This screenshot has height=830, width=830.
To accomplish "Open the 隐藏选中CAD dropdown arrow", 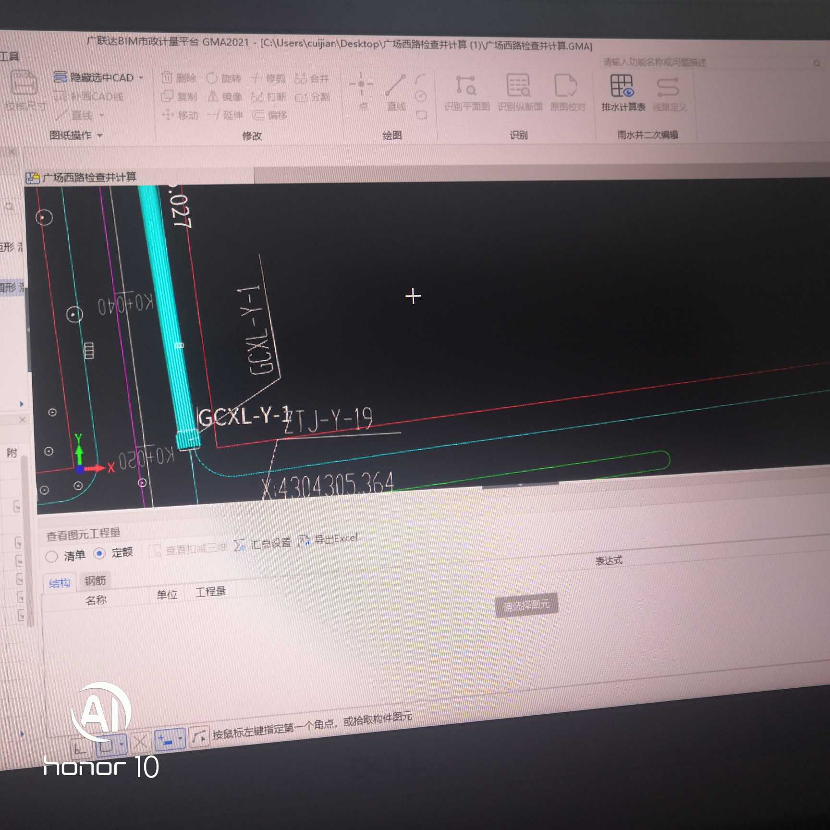I will [x=141, y=77].
